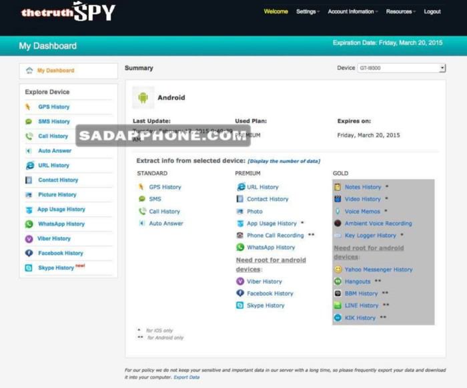Click the Phone Call Recording telephone icon
This screenshot has height=388, width=467.
click(x=240, y=236)
